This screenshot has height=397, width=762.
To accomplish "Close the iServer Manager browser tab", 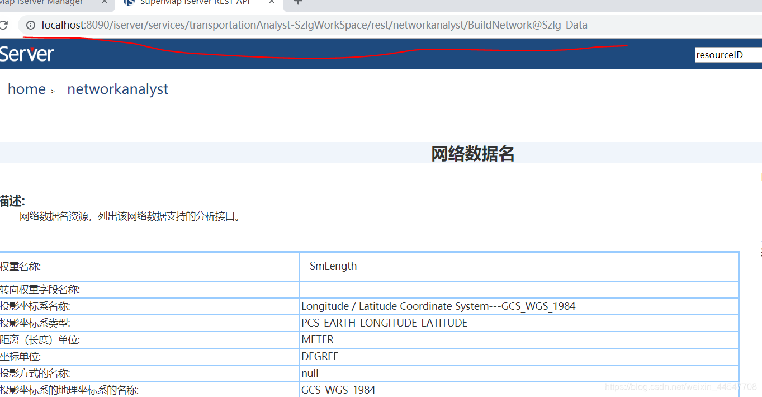I will [x=105, y=2].
